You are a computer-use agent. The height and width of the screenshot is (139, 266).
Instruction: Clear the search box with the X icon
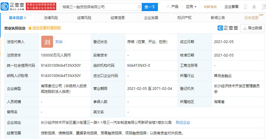pyautogui.click(x=139, y=7)
